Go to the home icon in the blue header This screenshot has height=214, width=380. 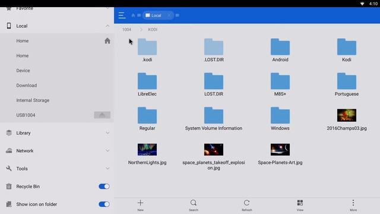tap(133, 15)
